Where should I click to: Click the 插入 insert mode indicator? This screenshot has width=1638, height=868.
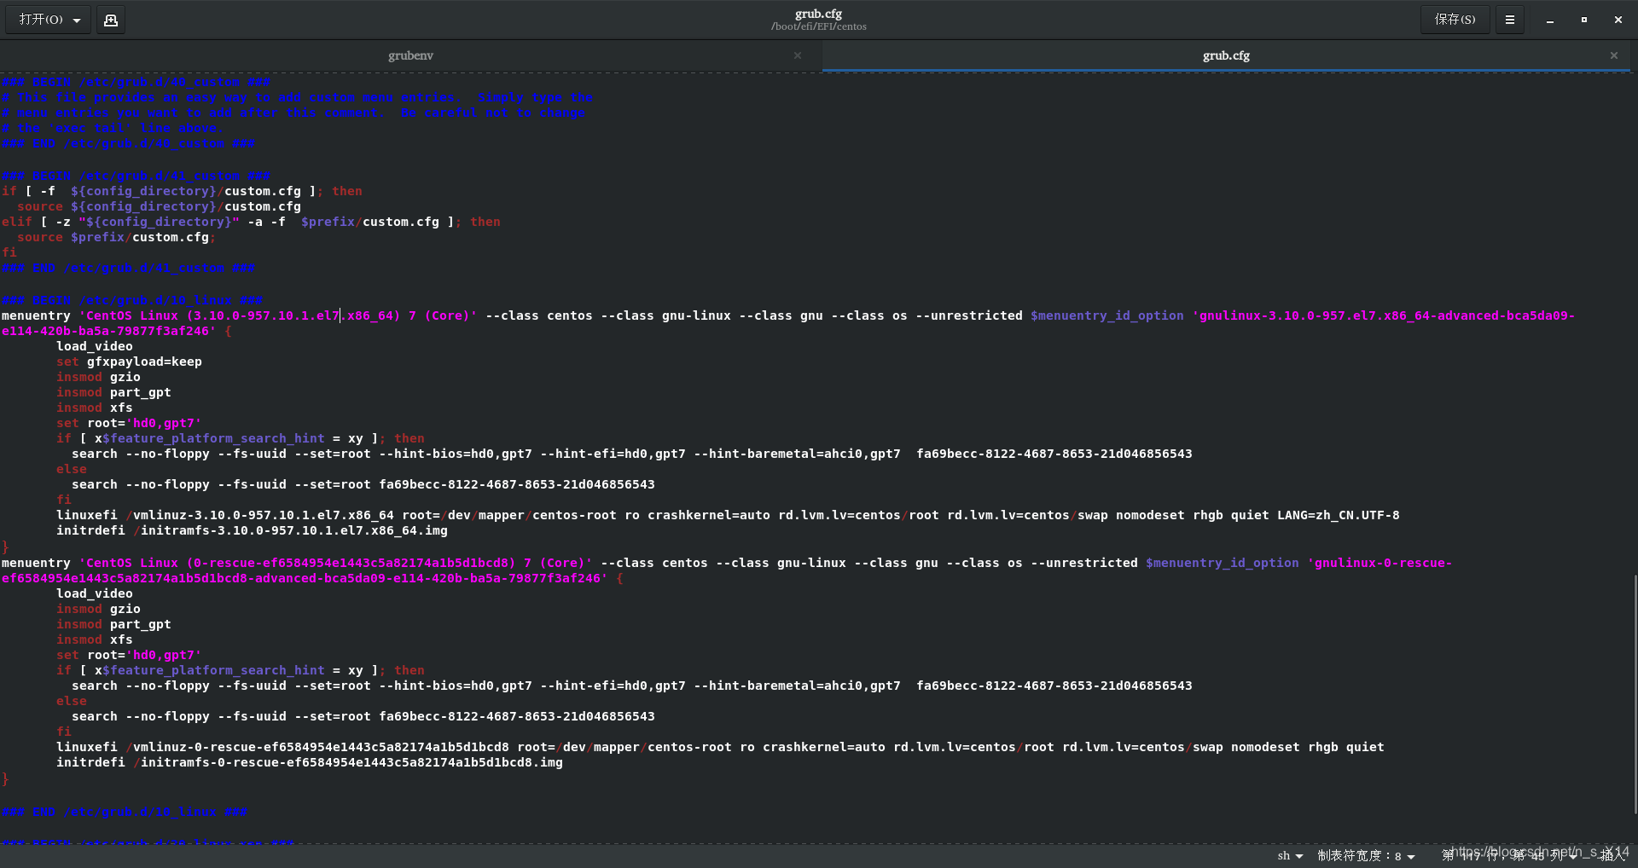(x=1612, y=856)
